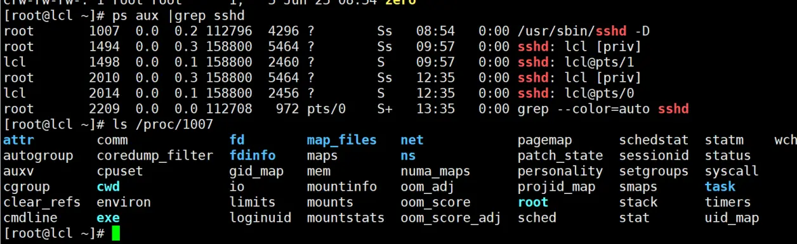Image resolution: width=797 pixels, height=244 pixels.
Task: Click the 'sched' file name
Action: click(537, 218)
